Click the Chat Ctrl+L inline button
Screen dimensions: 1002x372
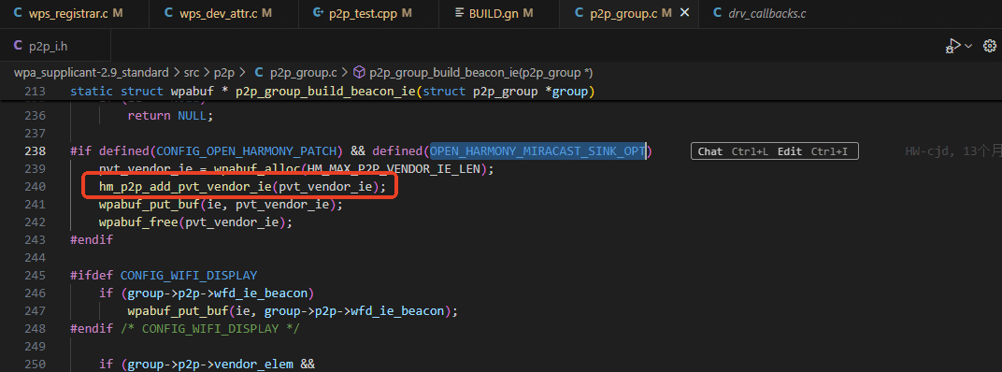733,151
